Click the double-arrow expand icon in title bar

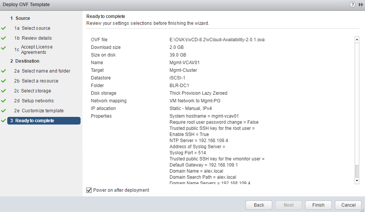361,5
